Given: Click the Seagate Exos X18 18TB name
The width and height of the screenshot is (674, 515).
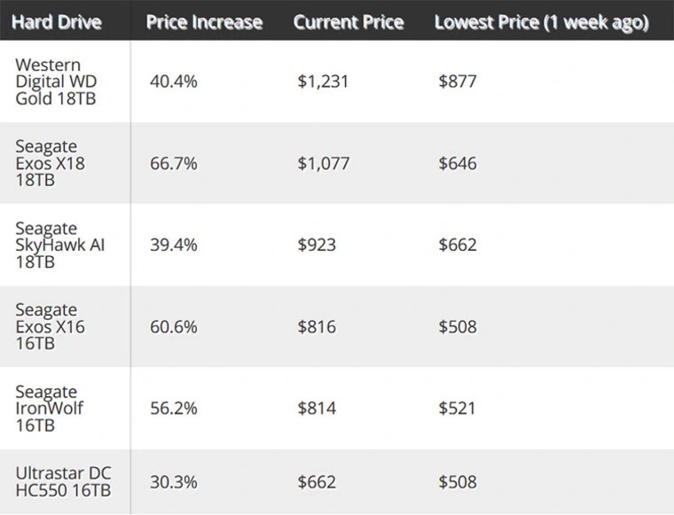Looking at the screenshot, I should point(50,163).
